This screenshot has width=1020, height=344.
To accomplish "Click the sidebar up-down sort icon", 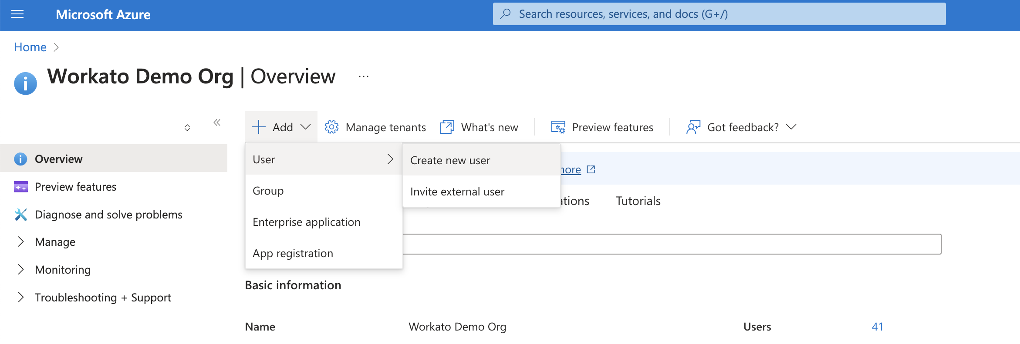I will click(187, 128).
